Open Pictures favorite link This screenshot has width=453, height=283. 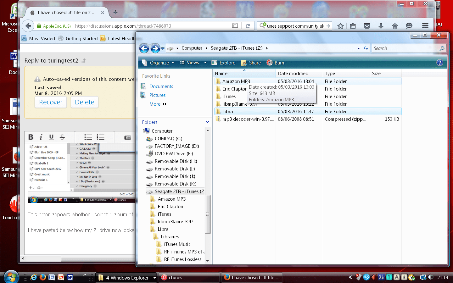pos(158,95)
